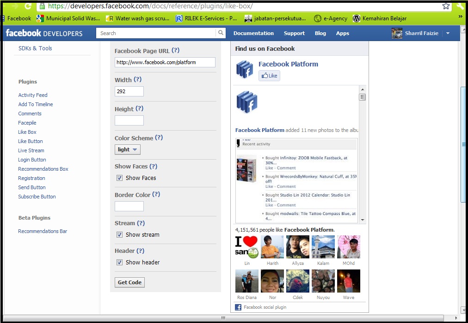The width and height of the screenshot is (468, 323).
Task: Click Facebook Platform logo in stream post
Action: coord(247,102)
